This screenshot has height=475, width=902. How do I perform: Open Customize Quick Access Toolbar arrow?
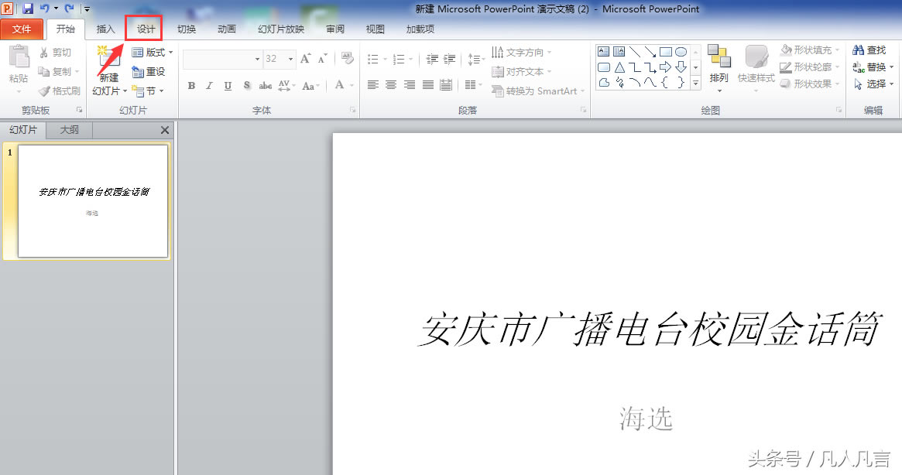(87, 9)
